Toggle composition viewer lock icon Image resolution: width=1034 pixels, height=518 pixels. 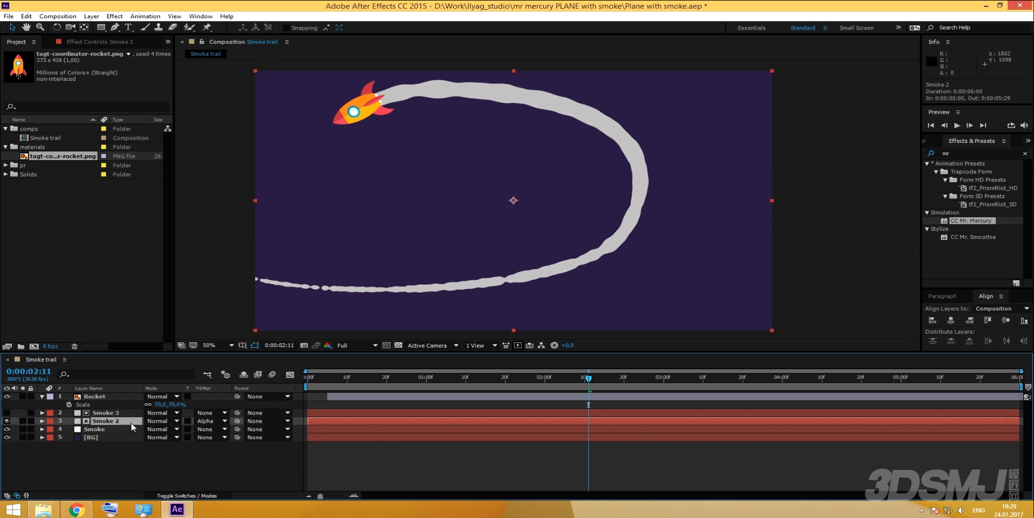[x=202, y=42]
